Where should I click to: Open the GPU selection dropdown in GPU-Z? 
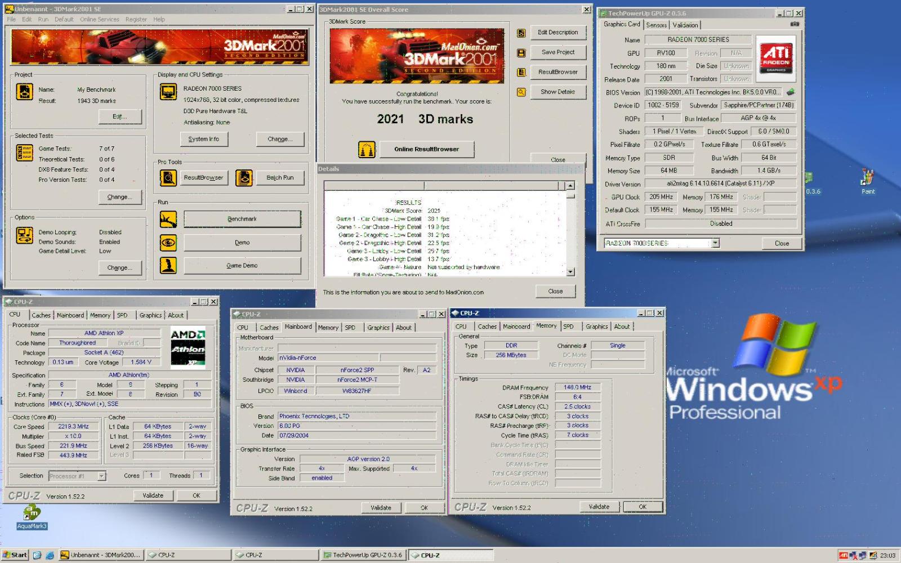[x=715, y=243]
